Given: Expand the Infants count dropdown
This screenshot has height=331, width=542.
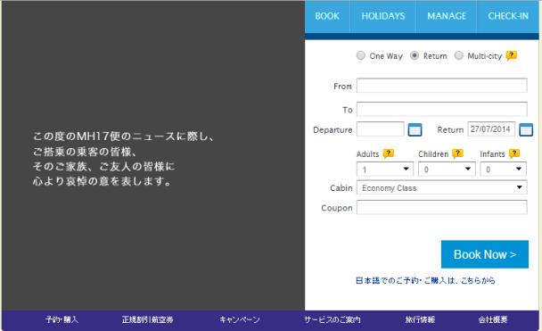Looking at the screenshot, I should coord(503,170).
